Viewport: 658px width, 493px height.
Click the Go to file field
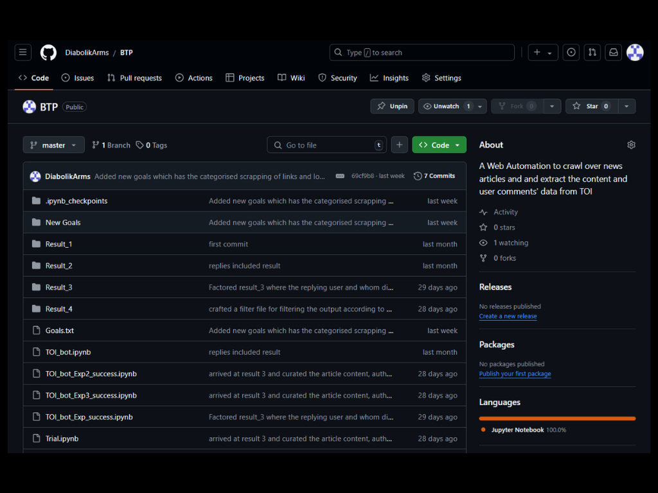[x=326, y=145]
